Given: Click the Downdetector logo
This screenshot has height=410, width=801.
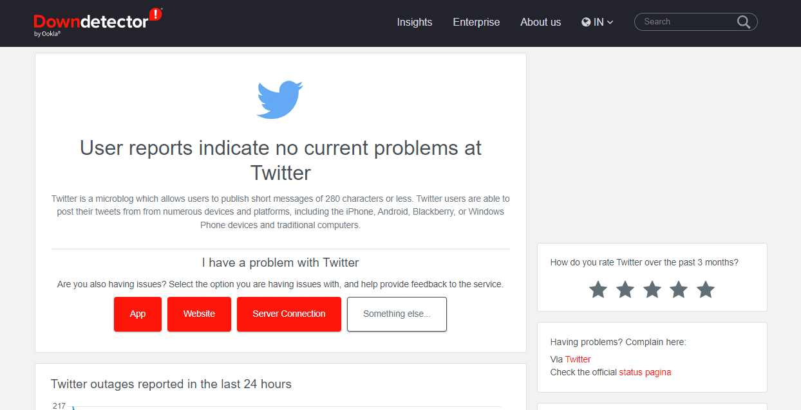Looking at the screenshot, I should (x=98, y=22).
